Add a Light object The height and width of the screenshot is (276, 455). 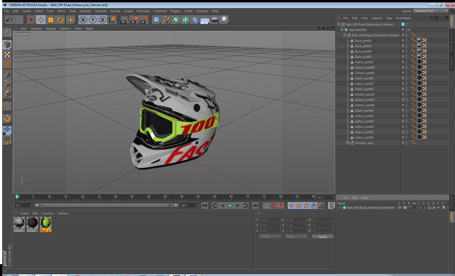click(x=224, y=20)
